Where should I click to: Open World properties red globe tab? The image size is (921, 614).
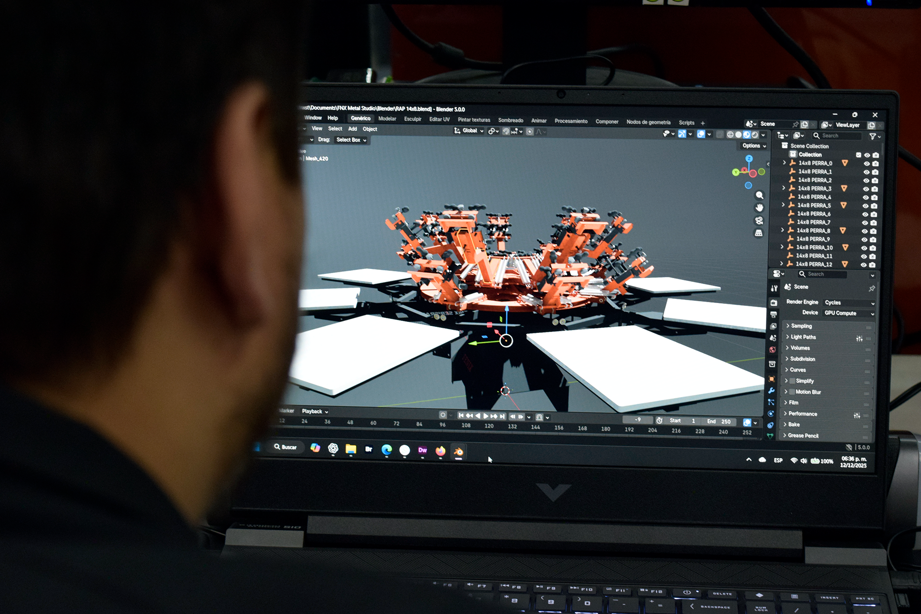[x=773, y=350]
